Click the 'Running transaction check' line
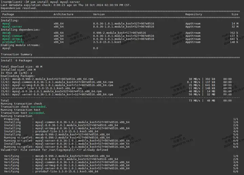 tap(21, 104)
